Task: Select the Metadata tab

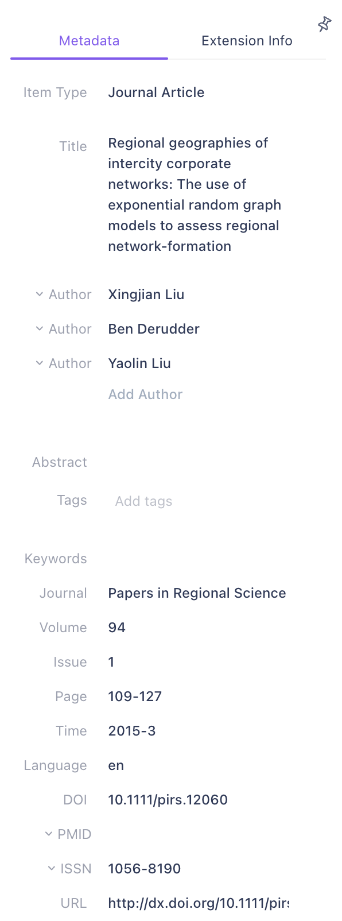Action: (89, 41)
